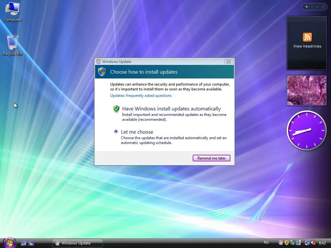Click Windows Update title bar icon
The width and height of the screenshot is (331, 248).
98,61
